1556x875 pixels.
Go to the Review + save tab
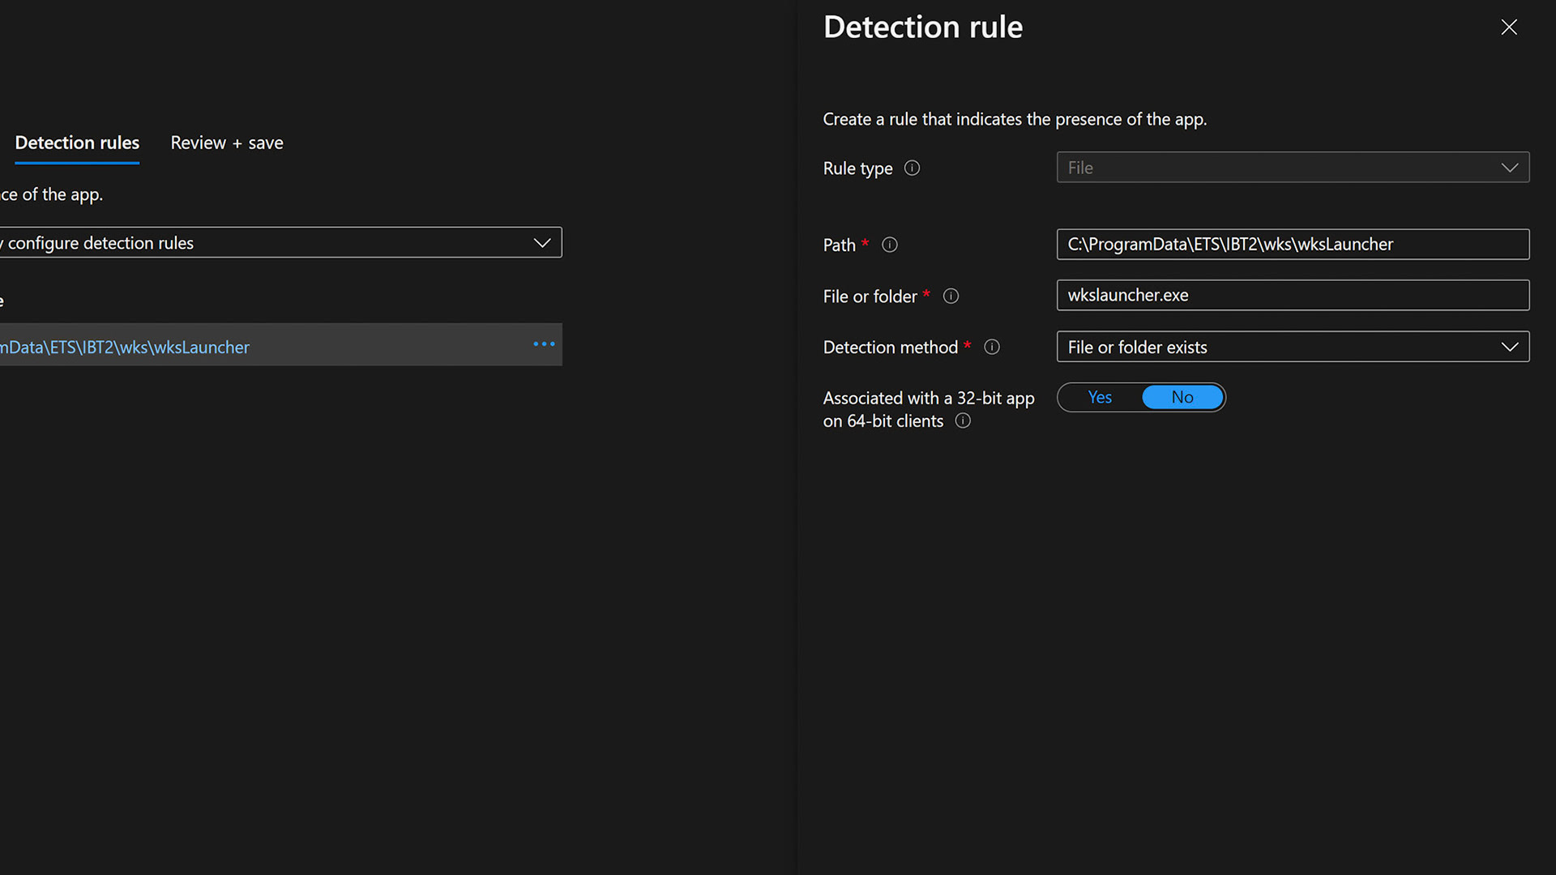(227, 143)
